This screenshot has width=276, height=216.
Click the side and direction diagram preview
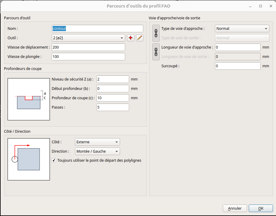pos(29,159)
